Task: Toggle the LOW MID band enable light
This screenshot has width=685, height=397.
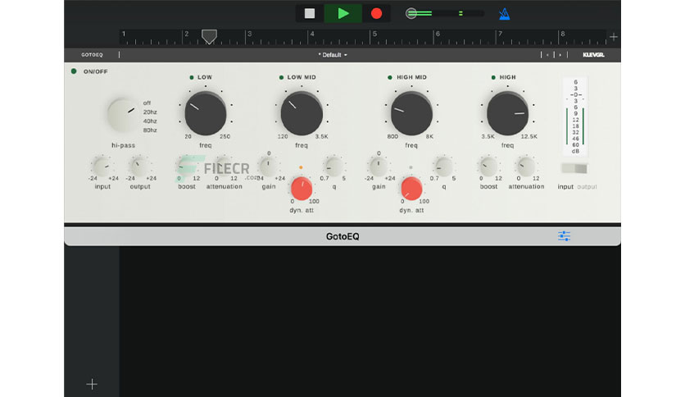Action: click(281, 77)
